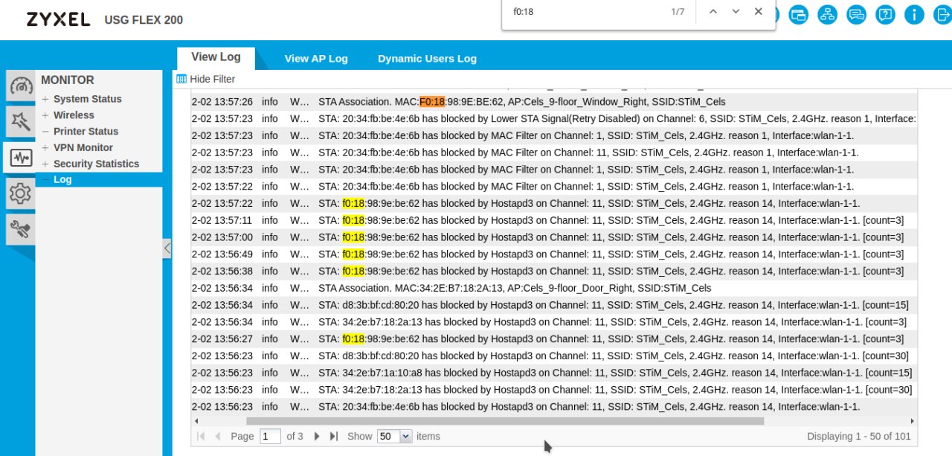Click 'Displaying 1 - 50 of 101' status text
952x456 pixels.
point(858,437)
